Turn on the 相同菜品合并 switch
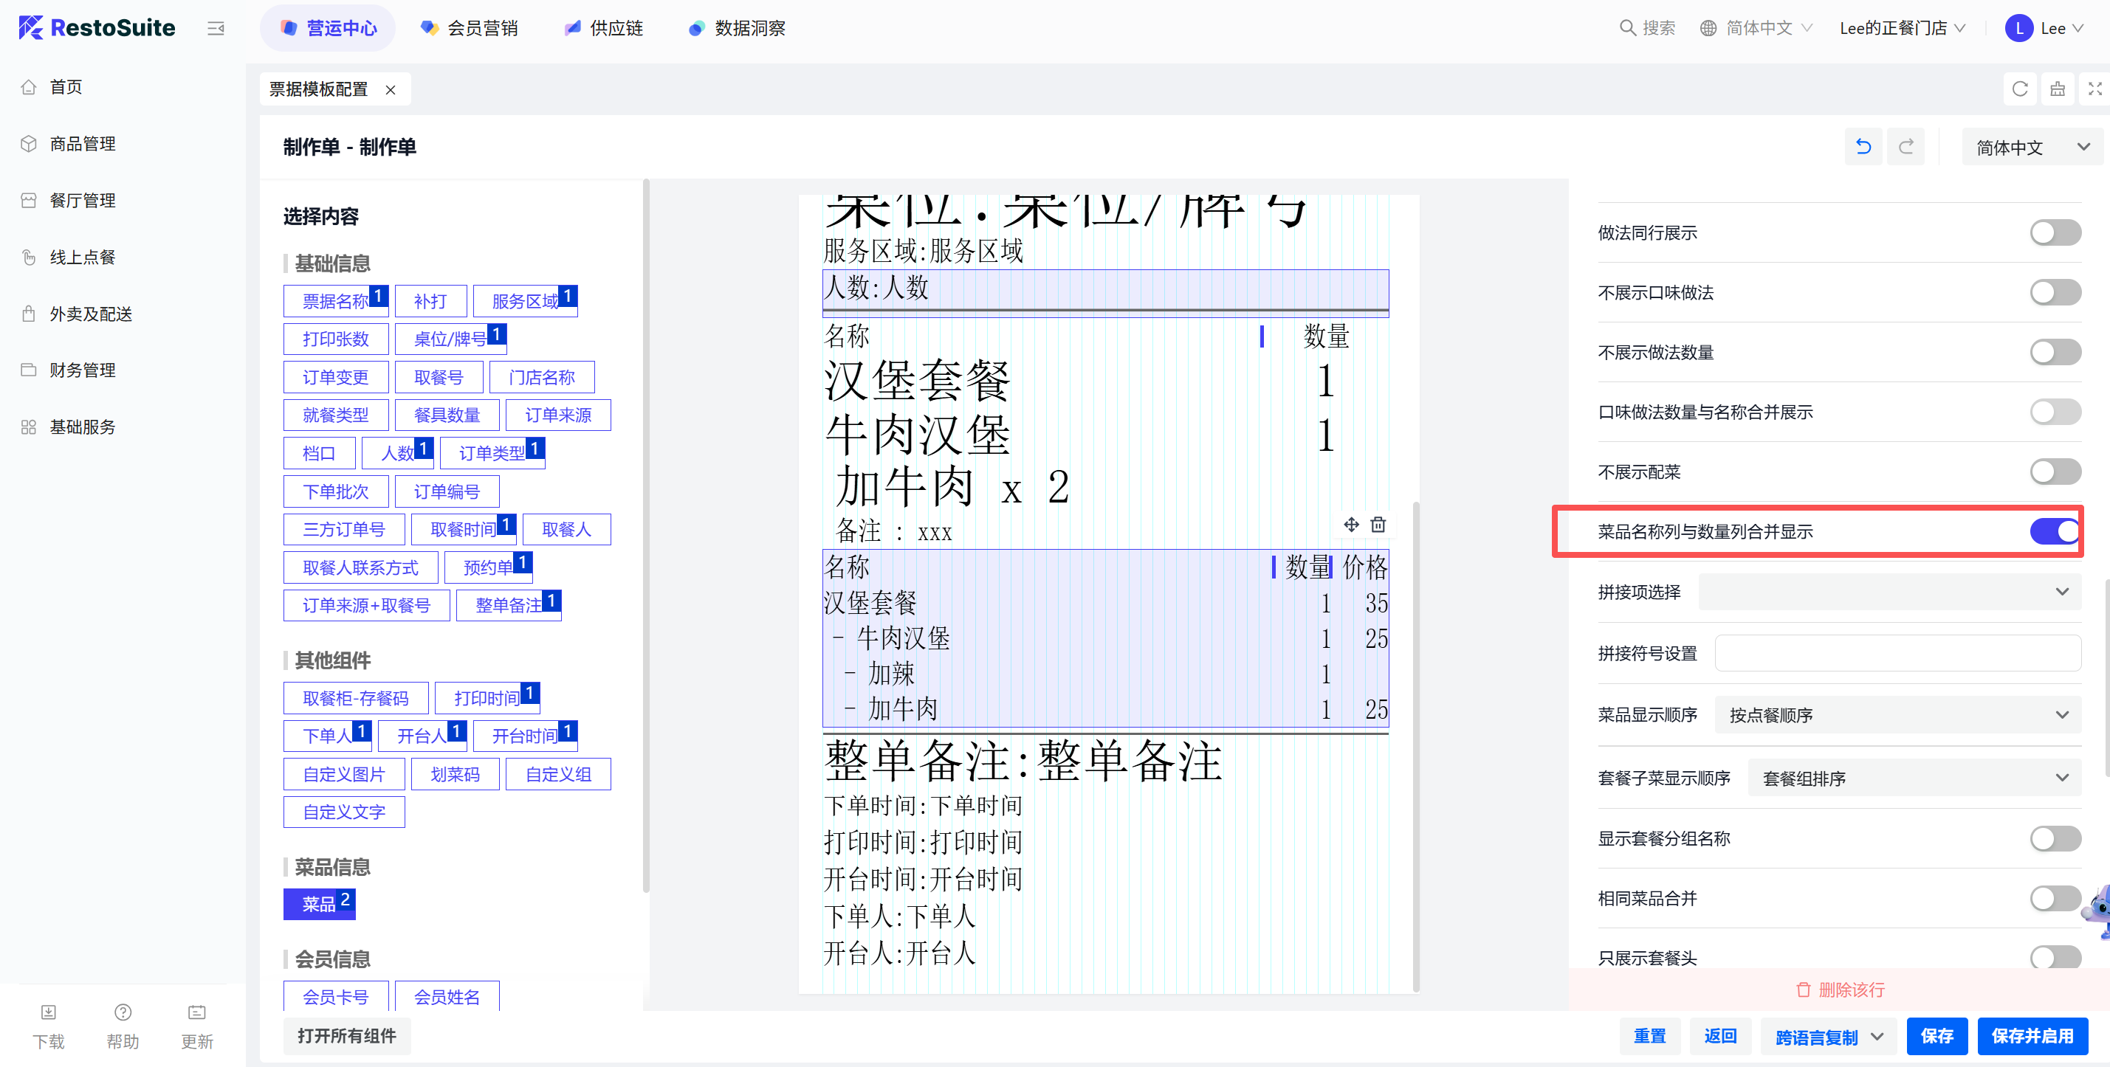2110x1067 pixels. point(2053,898)
